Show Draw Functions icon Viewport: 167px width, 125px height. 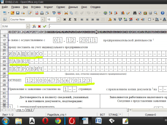coord(128,13)
